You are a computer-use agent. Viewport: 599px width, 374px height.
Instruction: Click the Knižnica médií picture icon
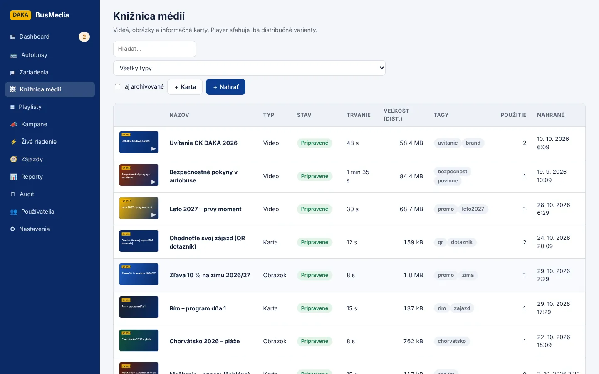tap(13, 89)
